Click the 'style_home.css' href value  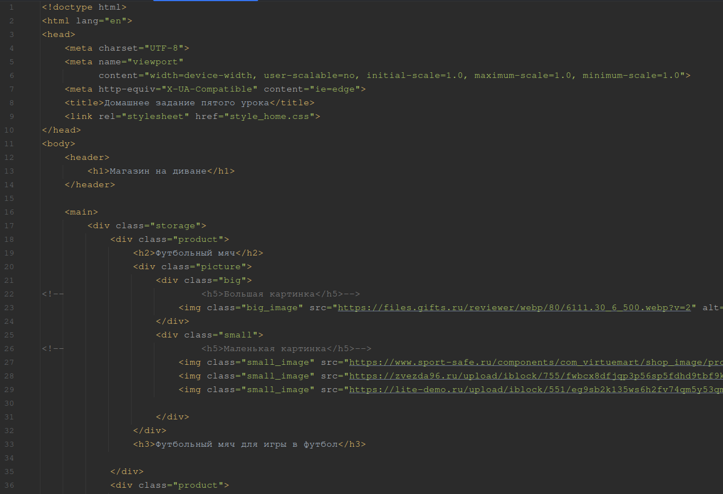click(x=272, y=117)
